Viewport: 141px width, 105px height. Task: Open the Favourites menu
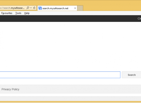[x=7, y=13]
